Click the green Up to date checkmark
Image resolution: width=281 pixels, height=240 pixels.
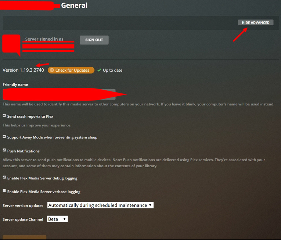point(99,70)
